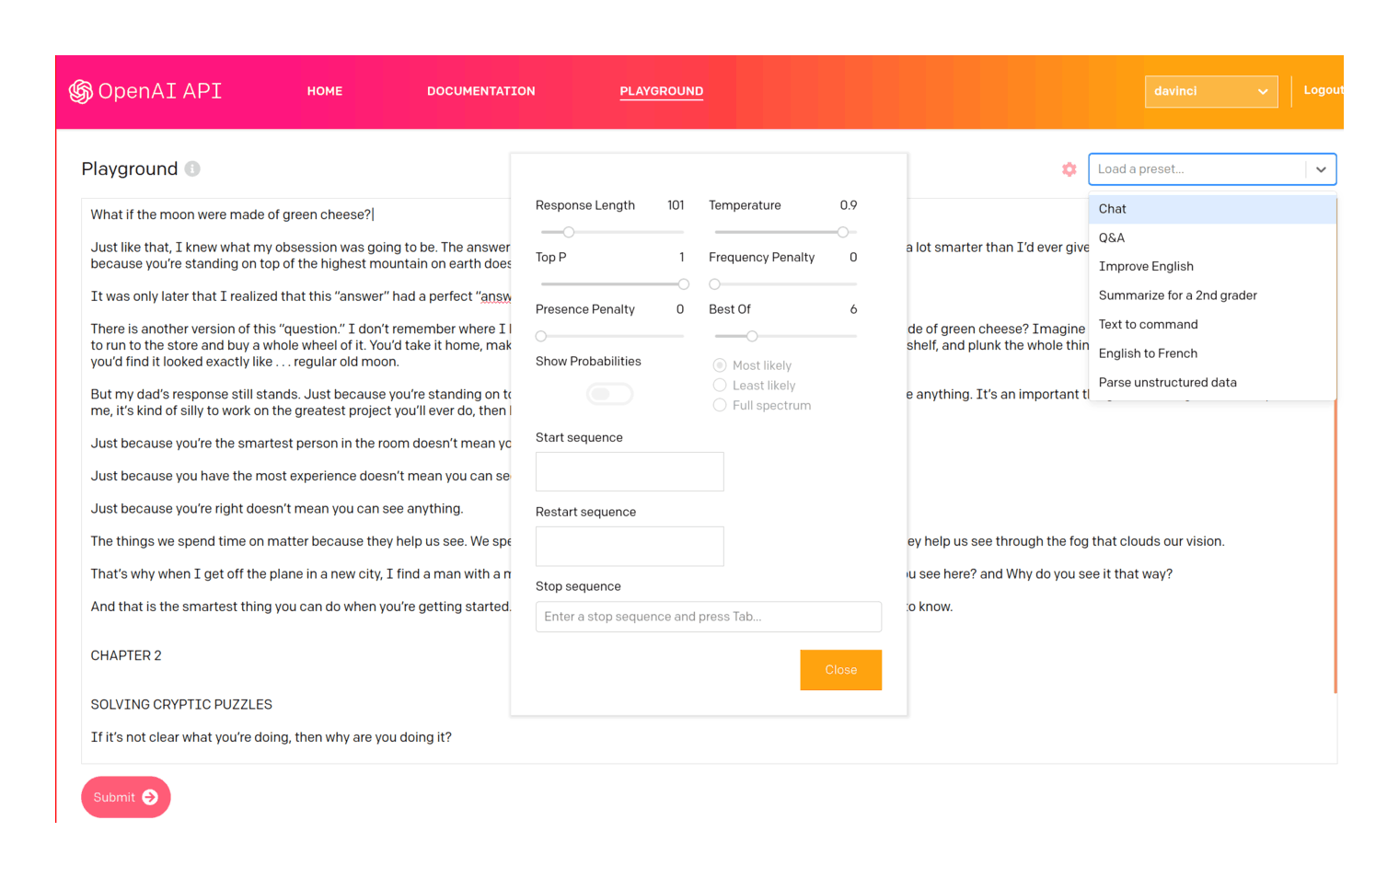Go to the Documentation tab
1399x878 pixels.
(480, 91)
